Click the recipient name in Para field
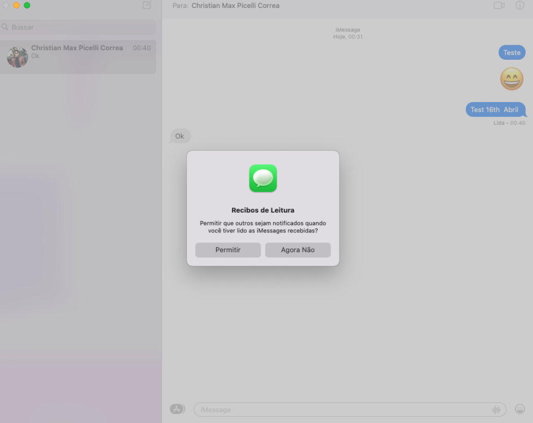 tap(236, 6)
